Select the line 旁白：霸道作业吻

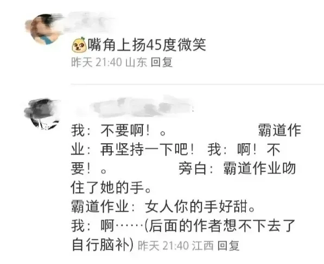point(237,169)
